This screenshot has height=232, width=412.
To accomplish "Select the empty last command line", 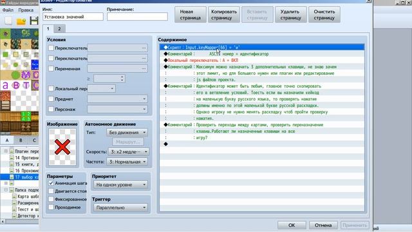I will pos(262,144).
